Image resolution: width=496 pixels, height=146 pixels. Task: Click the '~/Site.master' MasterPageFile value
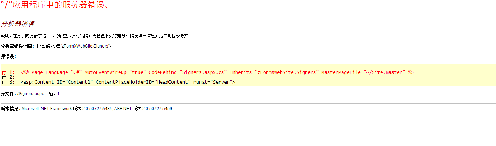(384, 72)
